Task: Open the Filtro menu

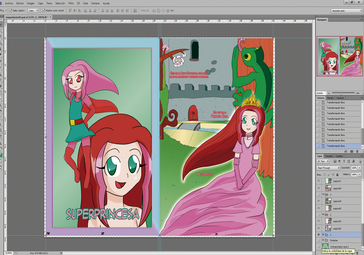Action: point(71,3)
